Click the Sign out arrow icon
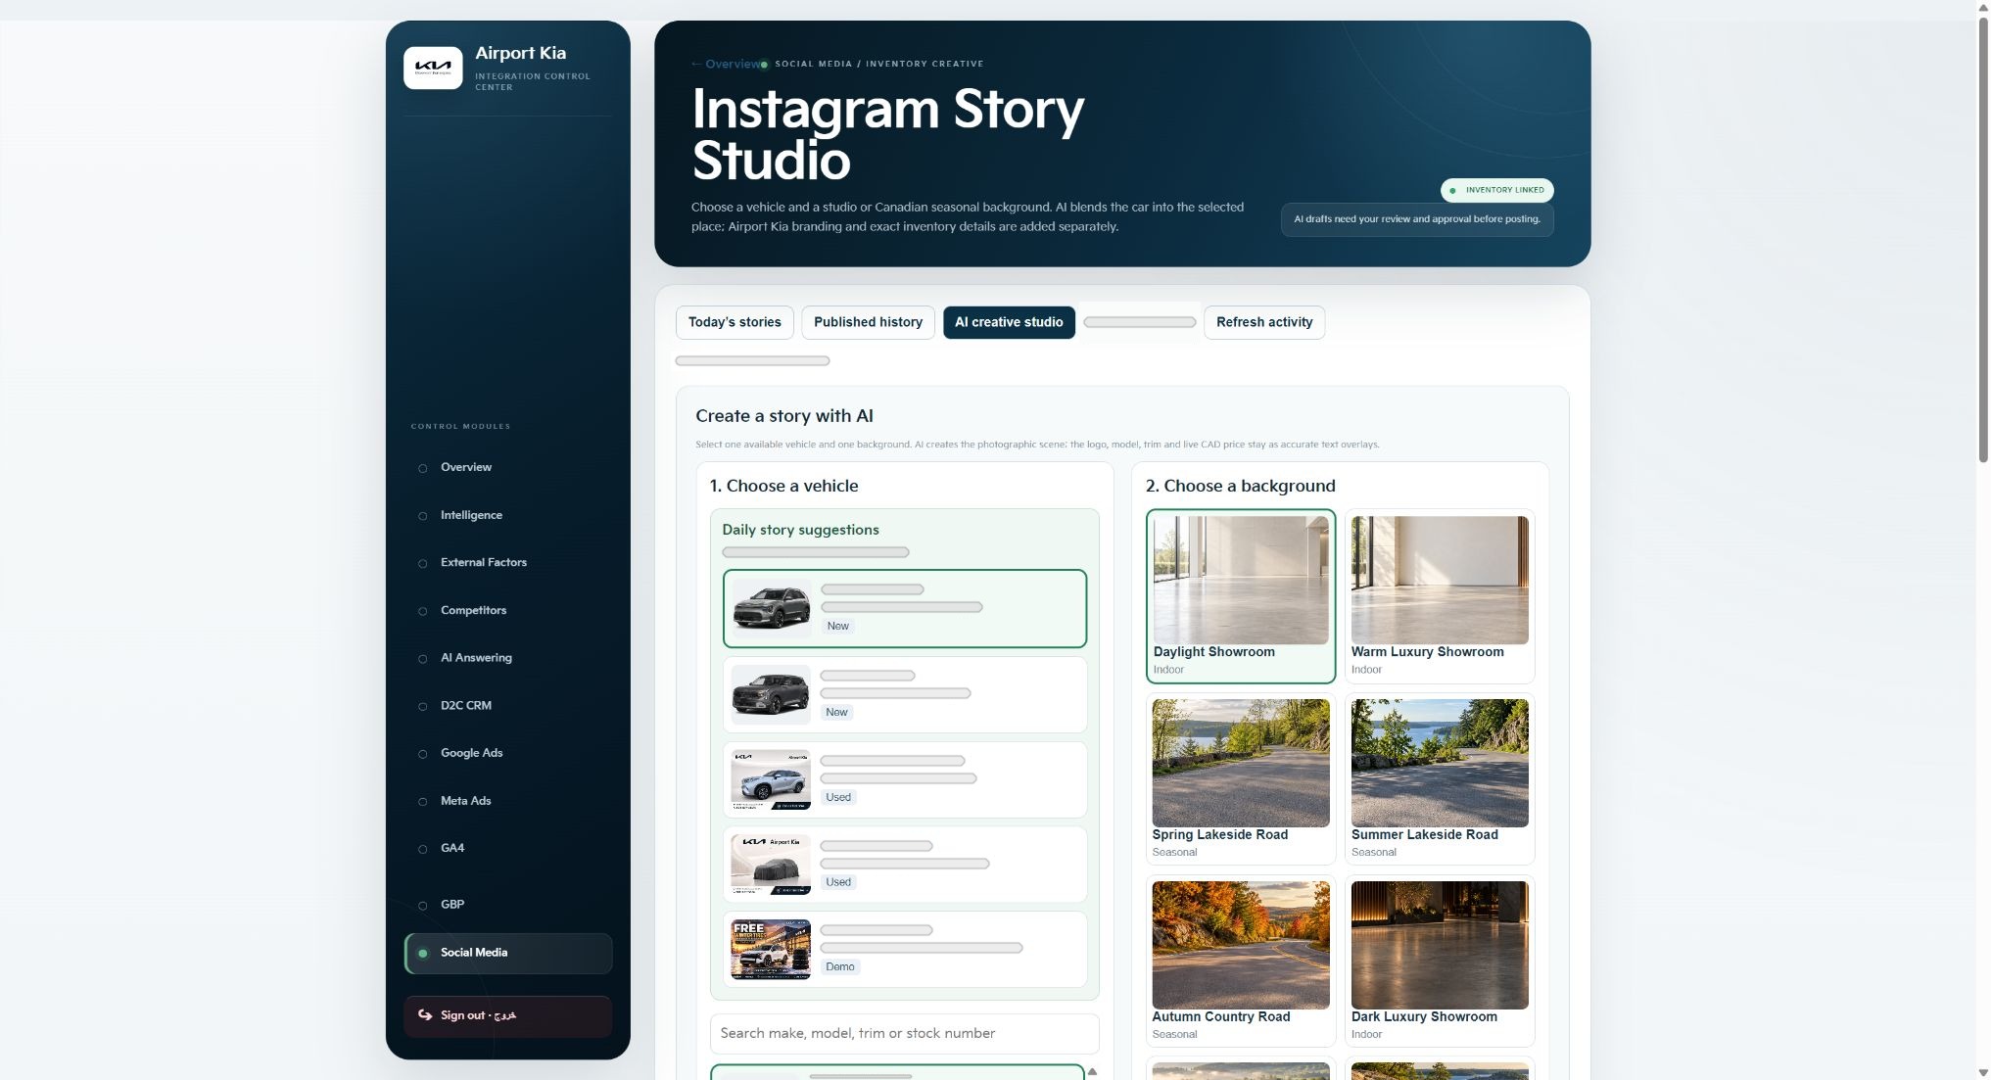The width and height of the screenshot is (1991, 1080). 425,1015
